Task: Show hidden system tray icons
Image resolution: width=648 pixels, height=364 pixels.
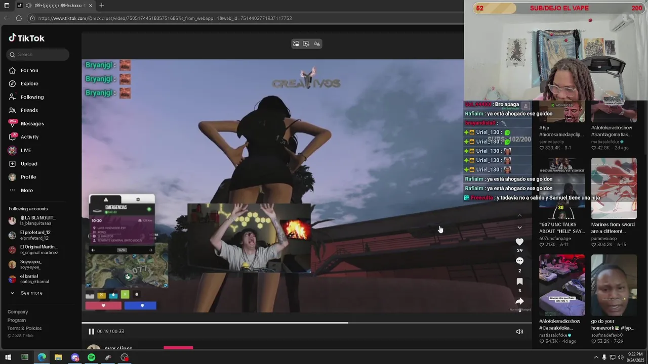Action: 596,357
